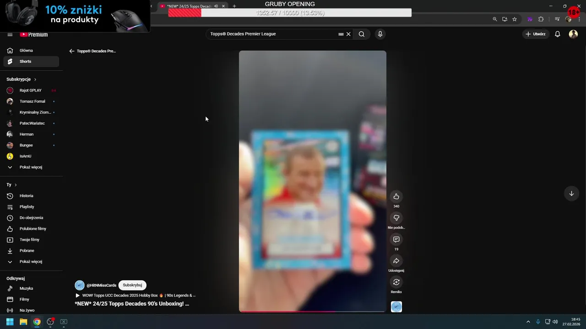The width and height of the screenshot is (586, 329).
Task: Open the Short's sound thumbnail
Action: coord(396,307)
